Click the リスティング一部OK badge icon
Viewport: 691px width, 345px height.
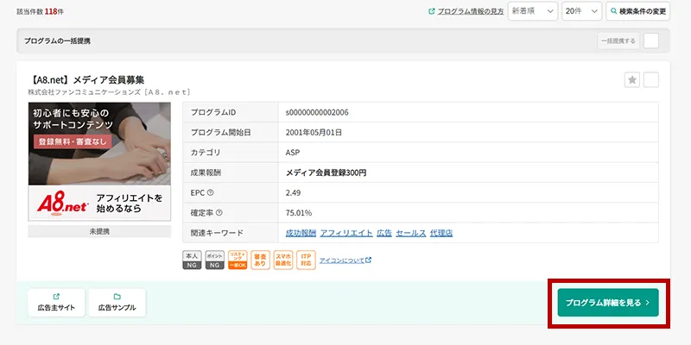[238, 260]
